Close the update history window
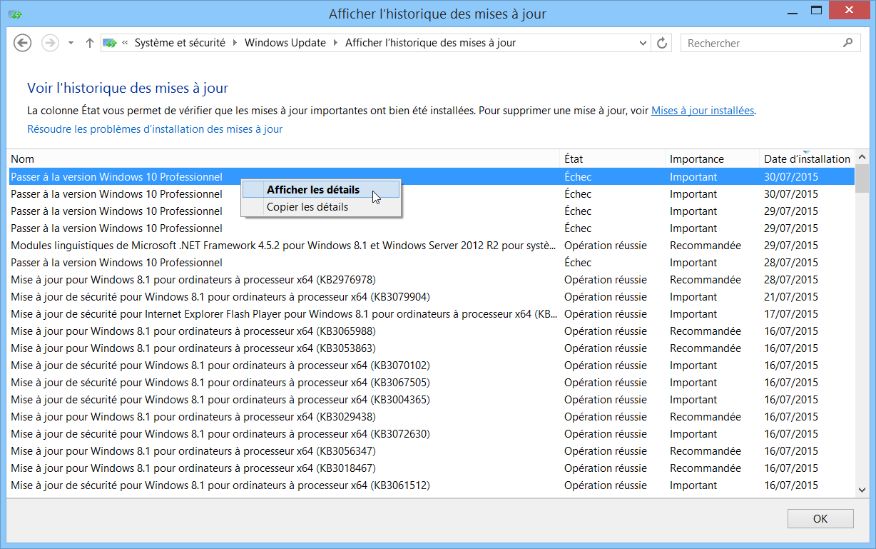The image size is (876, 549). click(849, 10)
